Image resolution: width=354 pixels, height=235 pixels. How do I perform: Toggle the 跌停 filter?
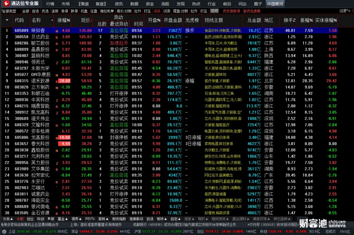click(x=74, y=11)
